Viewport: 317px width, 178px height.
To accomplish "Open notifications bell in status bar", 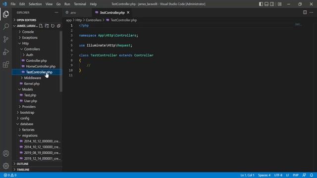I will tap(312, 175).
